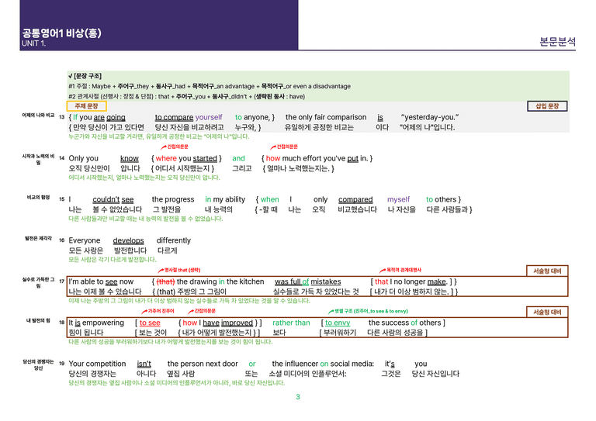Screen dimensions: 596x421
Task: Click the '간접의문문' arrow above 'how I have improved'
Action: (x=191, y=311)
